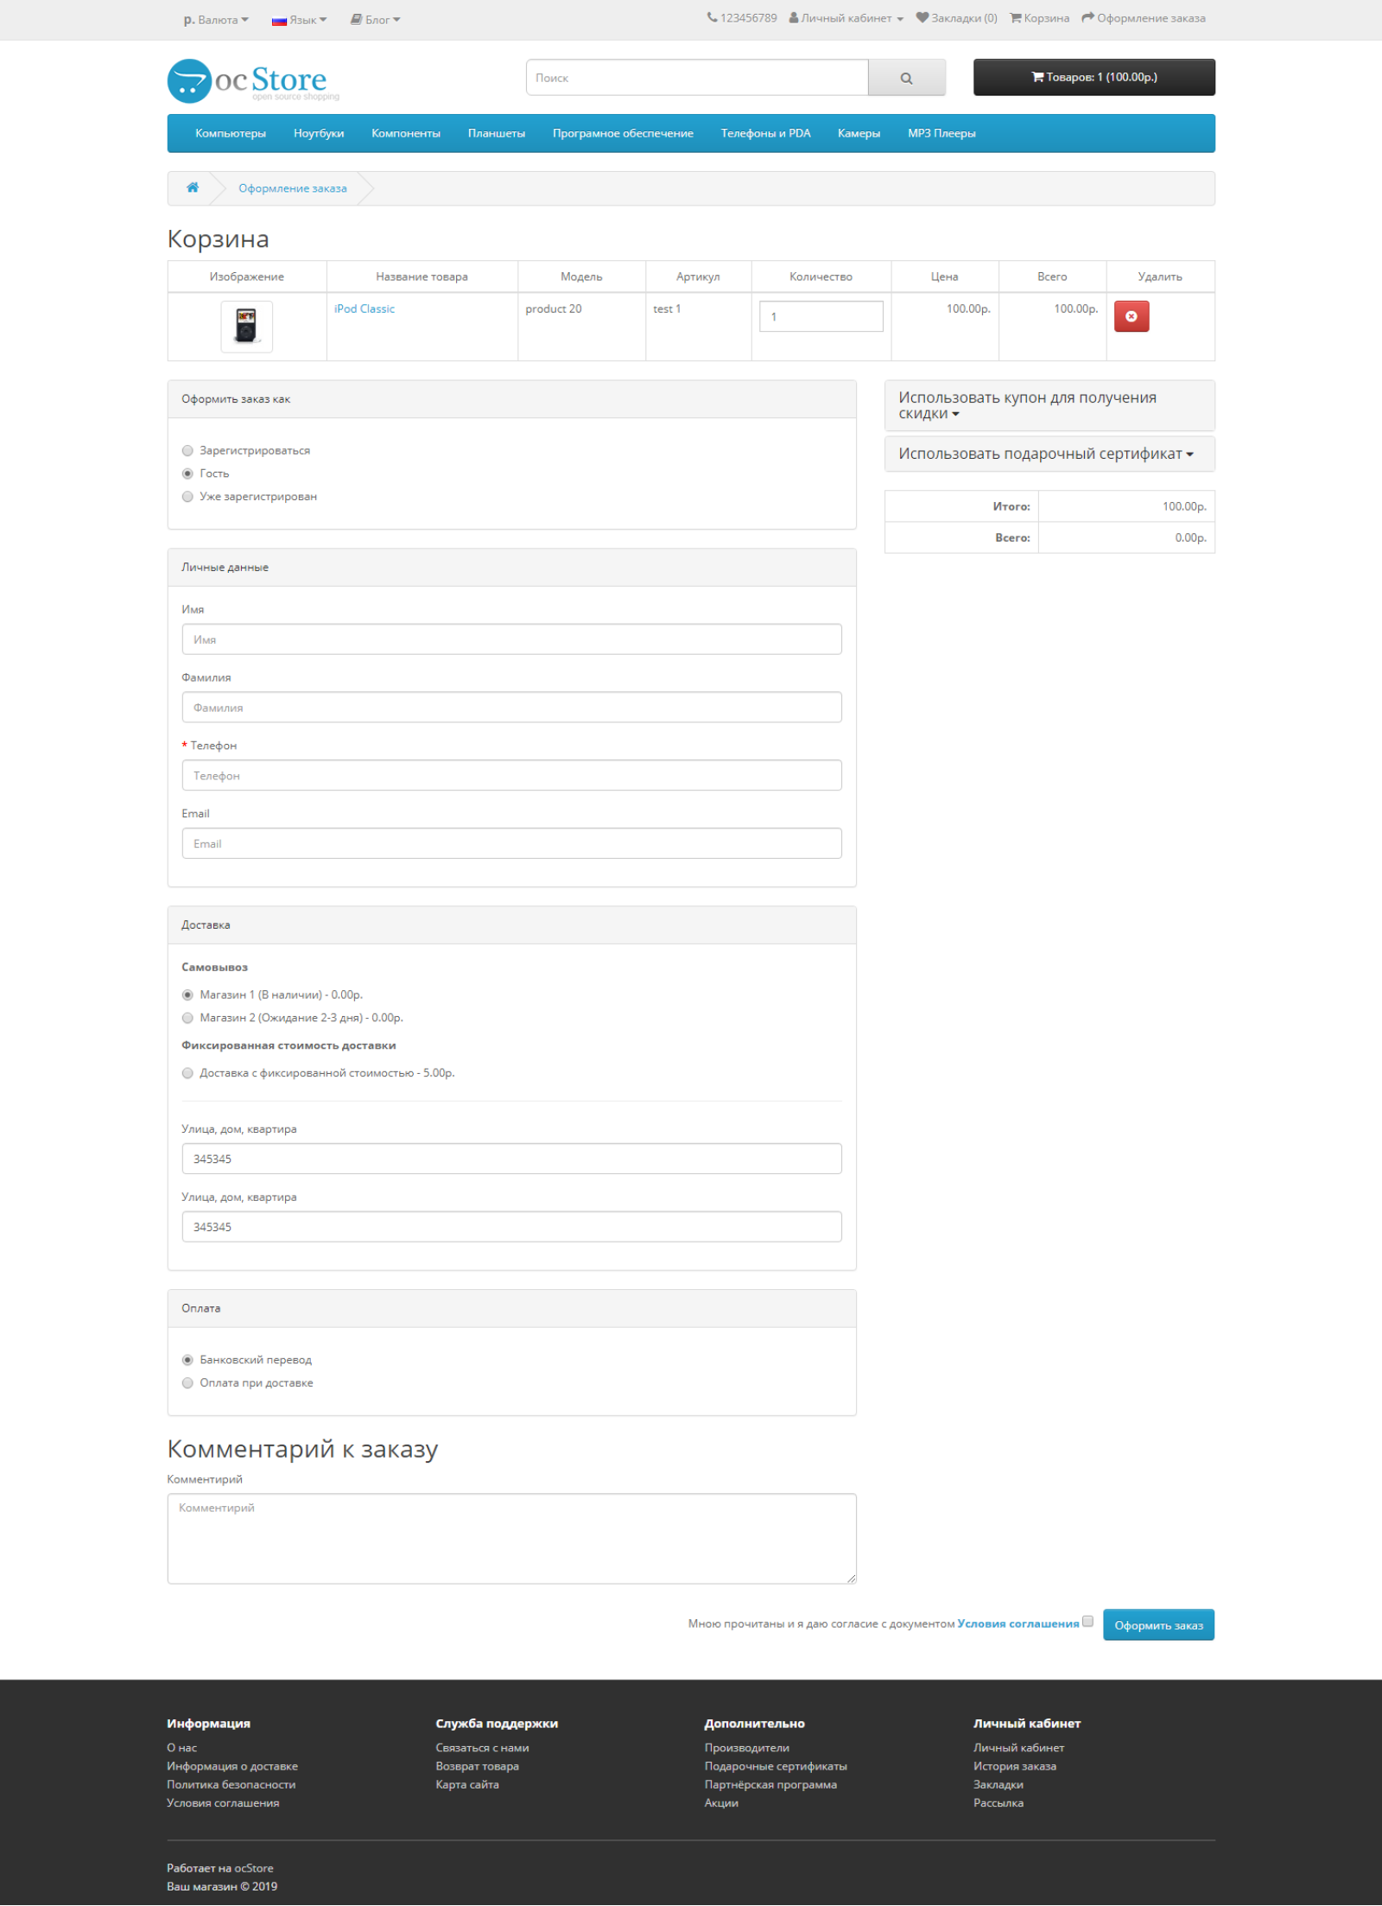Viewport: 1382px width, 1906px height.
Task: Open the Валюта currency dropdown
Action: [x=216, y=19]
